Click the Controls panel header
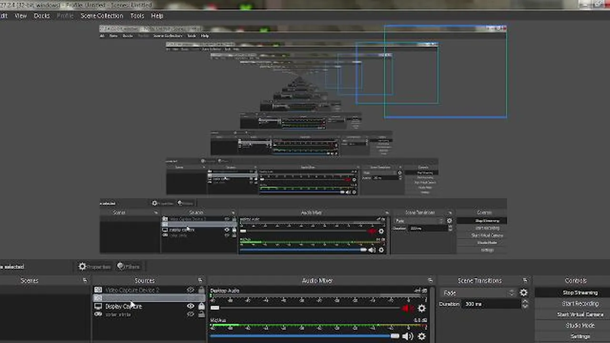The height and width of the screenshot is (343, 610). (x=575, y=281)
